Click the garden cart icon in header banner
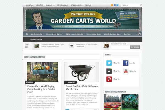Image resolution: width=165 pixels, height=110 pixels. coord(117,25)
